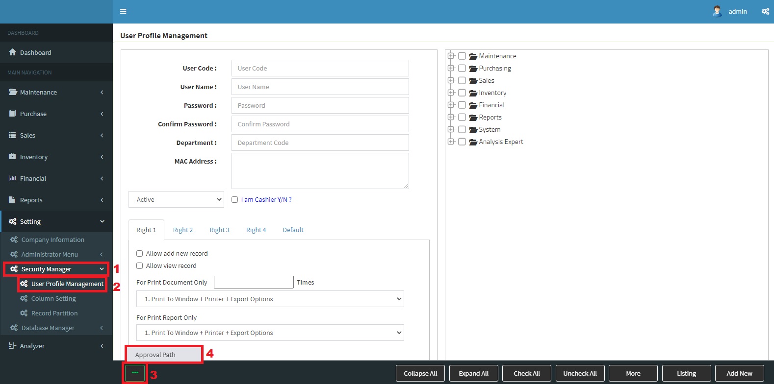Image resolution: width=774 pixels, height=384 pixels.
Task: Click the hamburger menu icon in header
Action: [123, 11]
